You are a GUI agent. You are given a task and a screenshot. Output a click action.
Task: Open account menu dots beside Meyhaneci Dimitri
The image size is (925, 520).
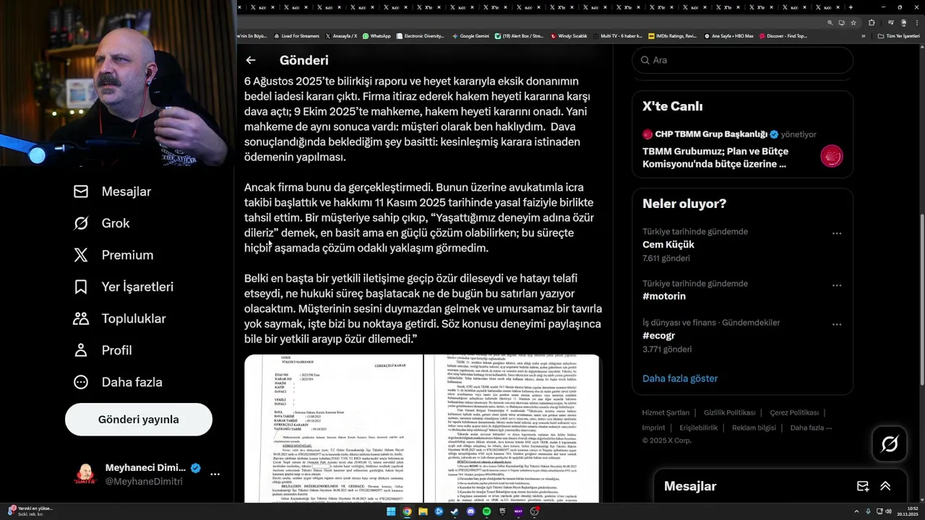pyautogui.click(x=215, y=474)
